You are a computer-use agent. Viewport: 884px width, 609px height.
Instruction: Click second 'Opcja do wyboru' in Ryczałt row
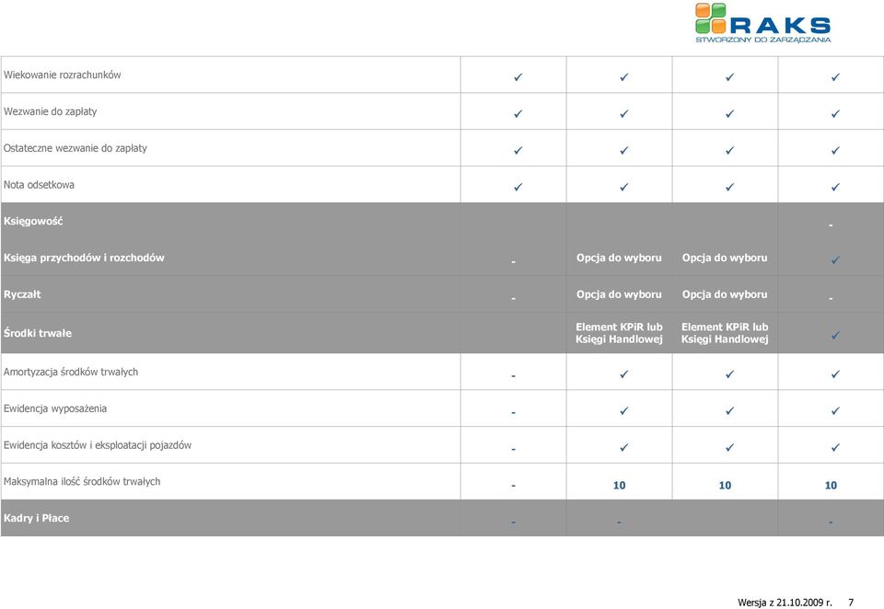tap(725, 294)
